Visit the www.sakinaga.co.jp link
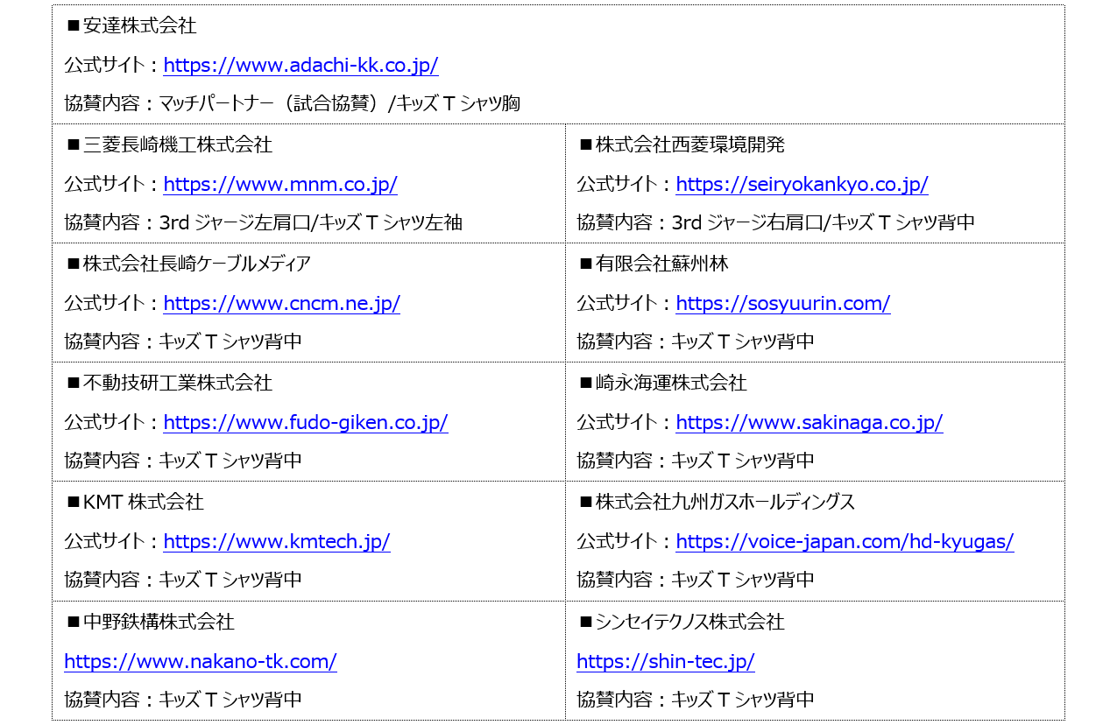 coord(810,422)
